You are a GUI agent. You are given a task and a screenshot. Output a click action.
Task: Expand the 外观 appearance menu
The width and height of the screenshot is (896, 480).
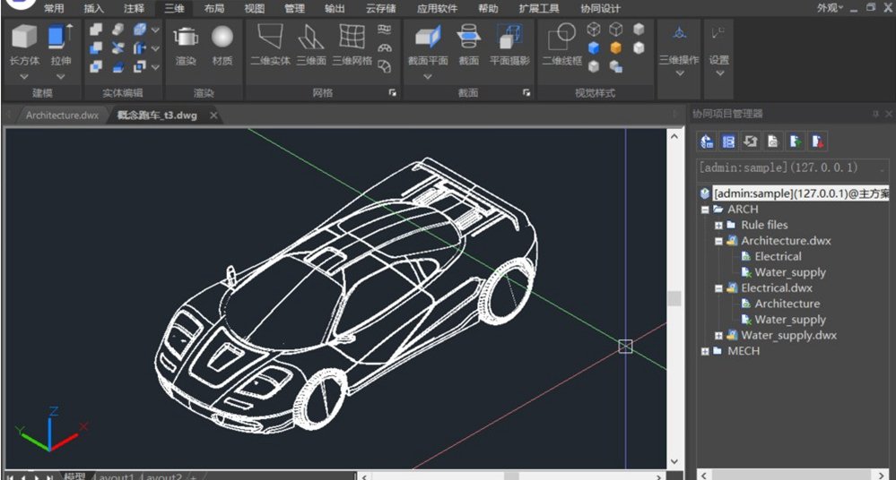(x=829, y=7)
